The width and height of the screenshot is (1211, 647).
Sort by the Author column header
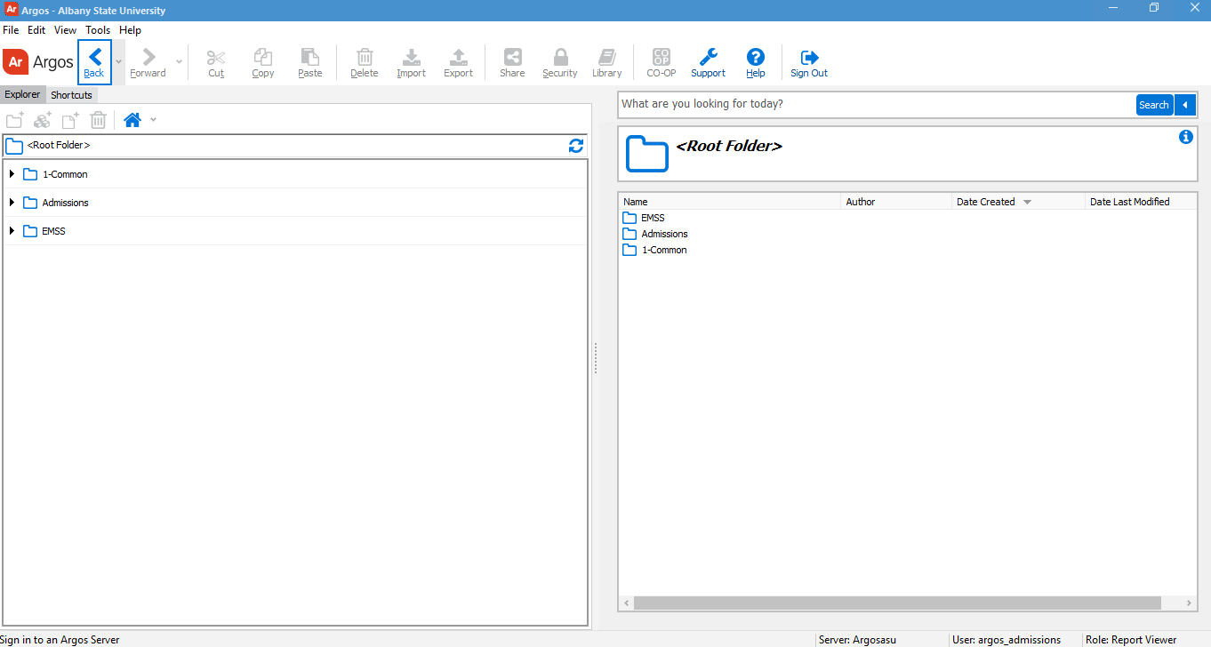[896, 202]
